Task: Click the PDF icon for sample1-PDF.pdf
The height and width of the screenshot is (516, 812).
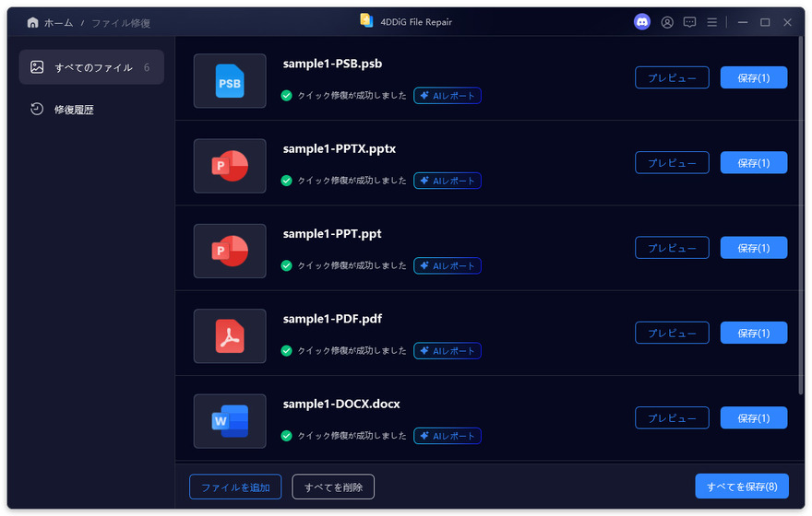Action: tap(230, 336)
